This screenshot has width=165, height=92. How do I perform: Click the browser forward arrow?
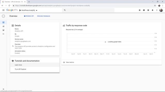6,6
